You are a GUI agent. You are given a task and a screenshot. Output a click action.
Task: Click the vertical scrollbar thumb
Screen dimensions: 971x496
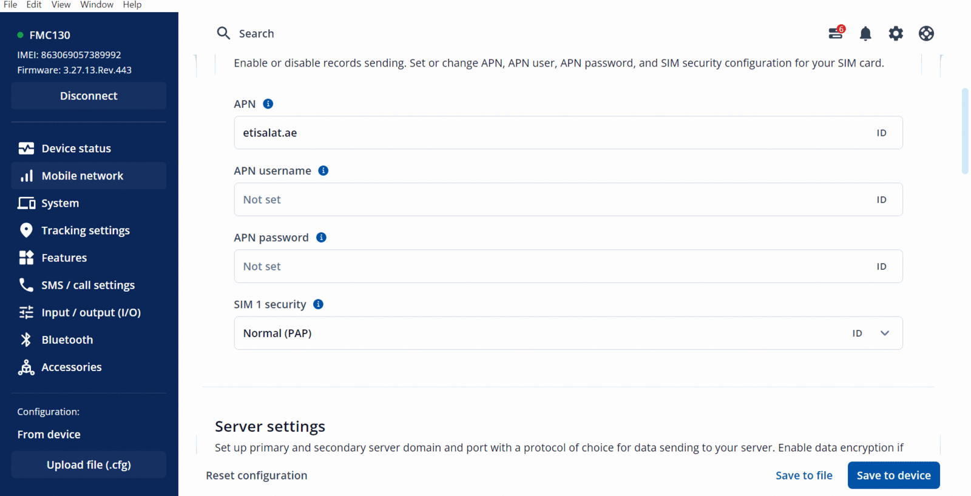point(965,131)
